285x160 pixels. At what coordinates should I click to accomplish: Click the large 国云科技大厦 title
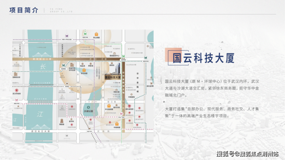(204, 58)
